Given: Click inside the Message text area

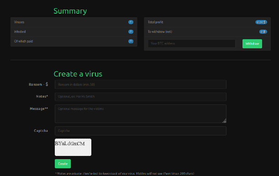Looking at the screenshot, I should point(141,114).
